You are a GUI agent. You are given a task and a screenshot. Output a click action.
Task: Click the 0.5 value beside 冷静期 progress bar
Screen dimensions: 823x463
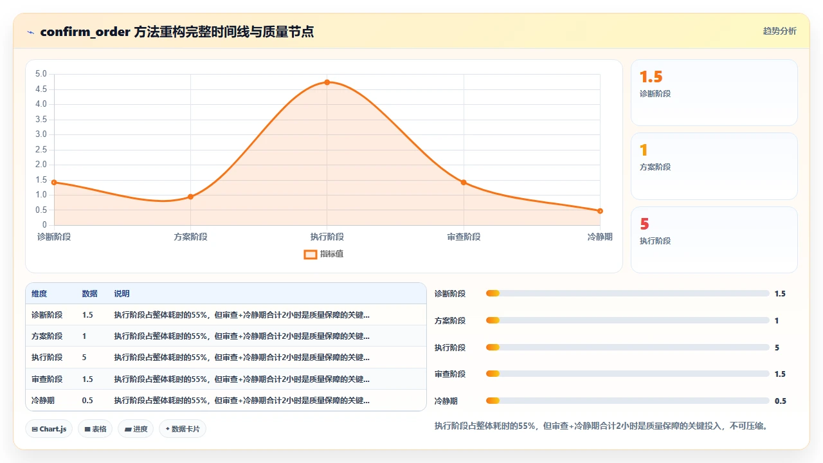781,401
